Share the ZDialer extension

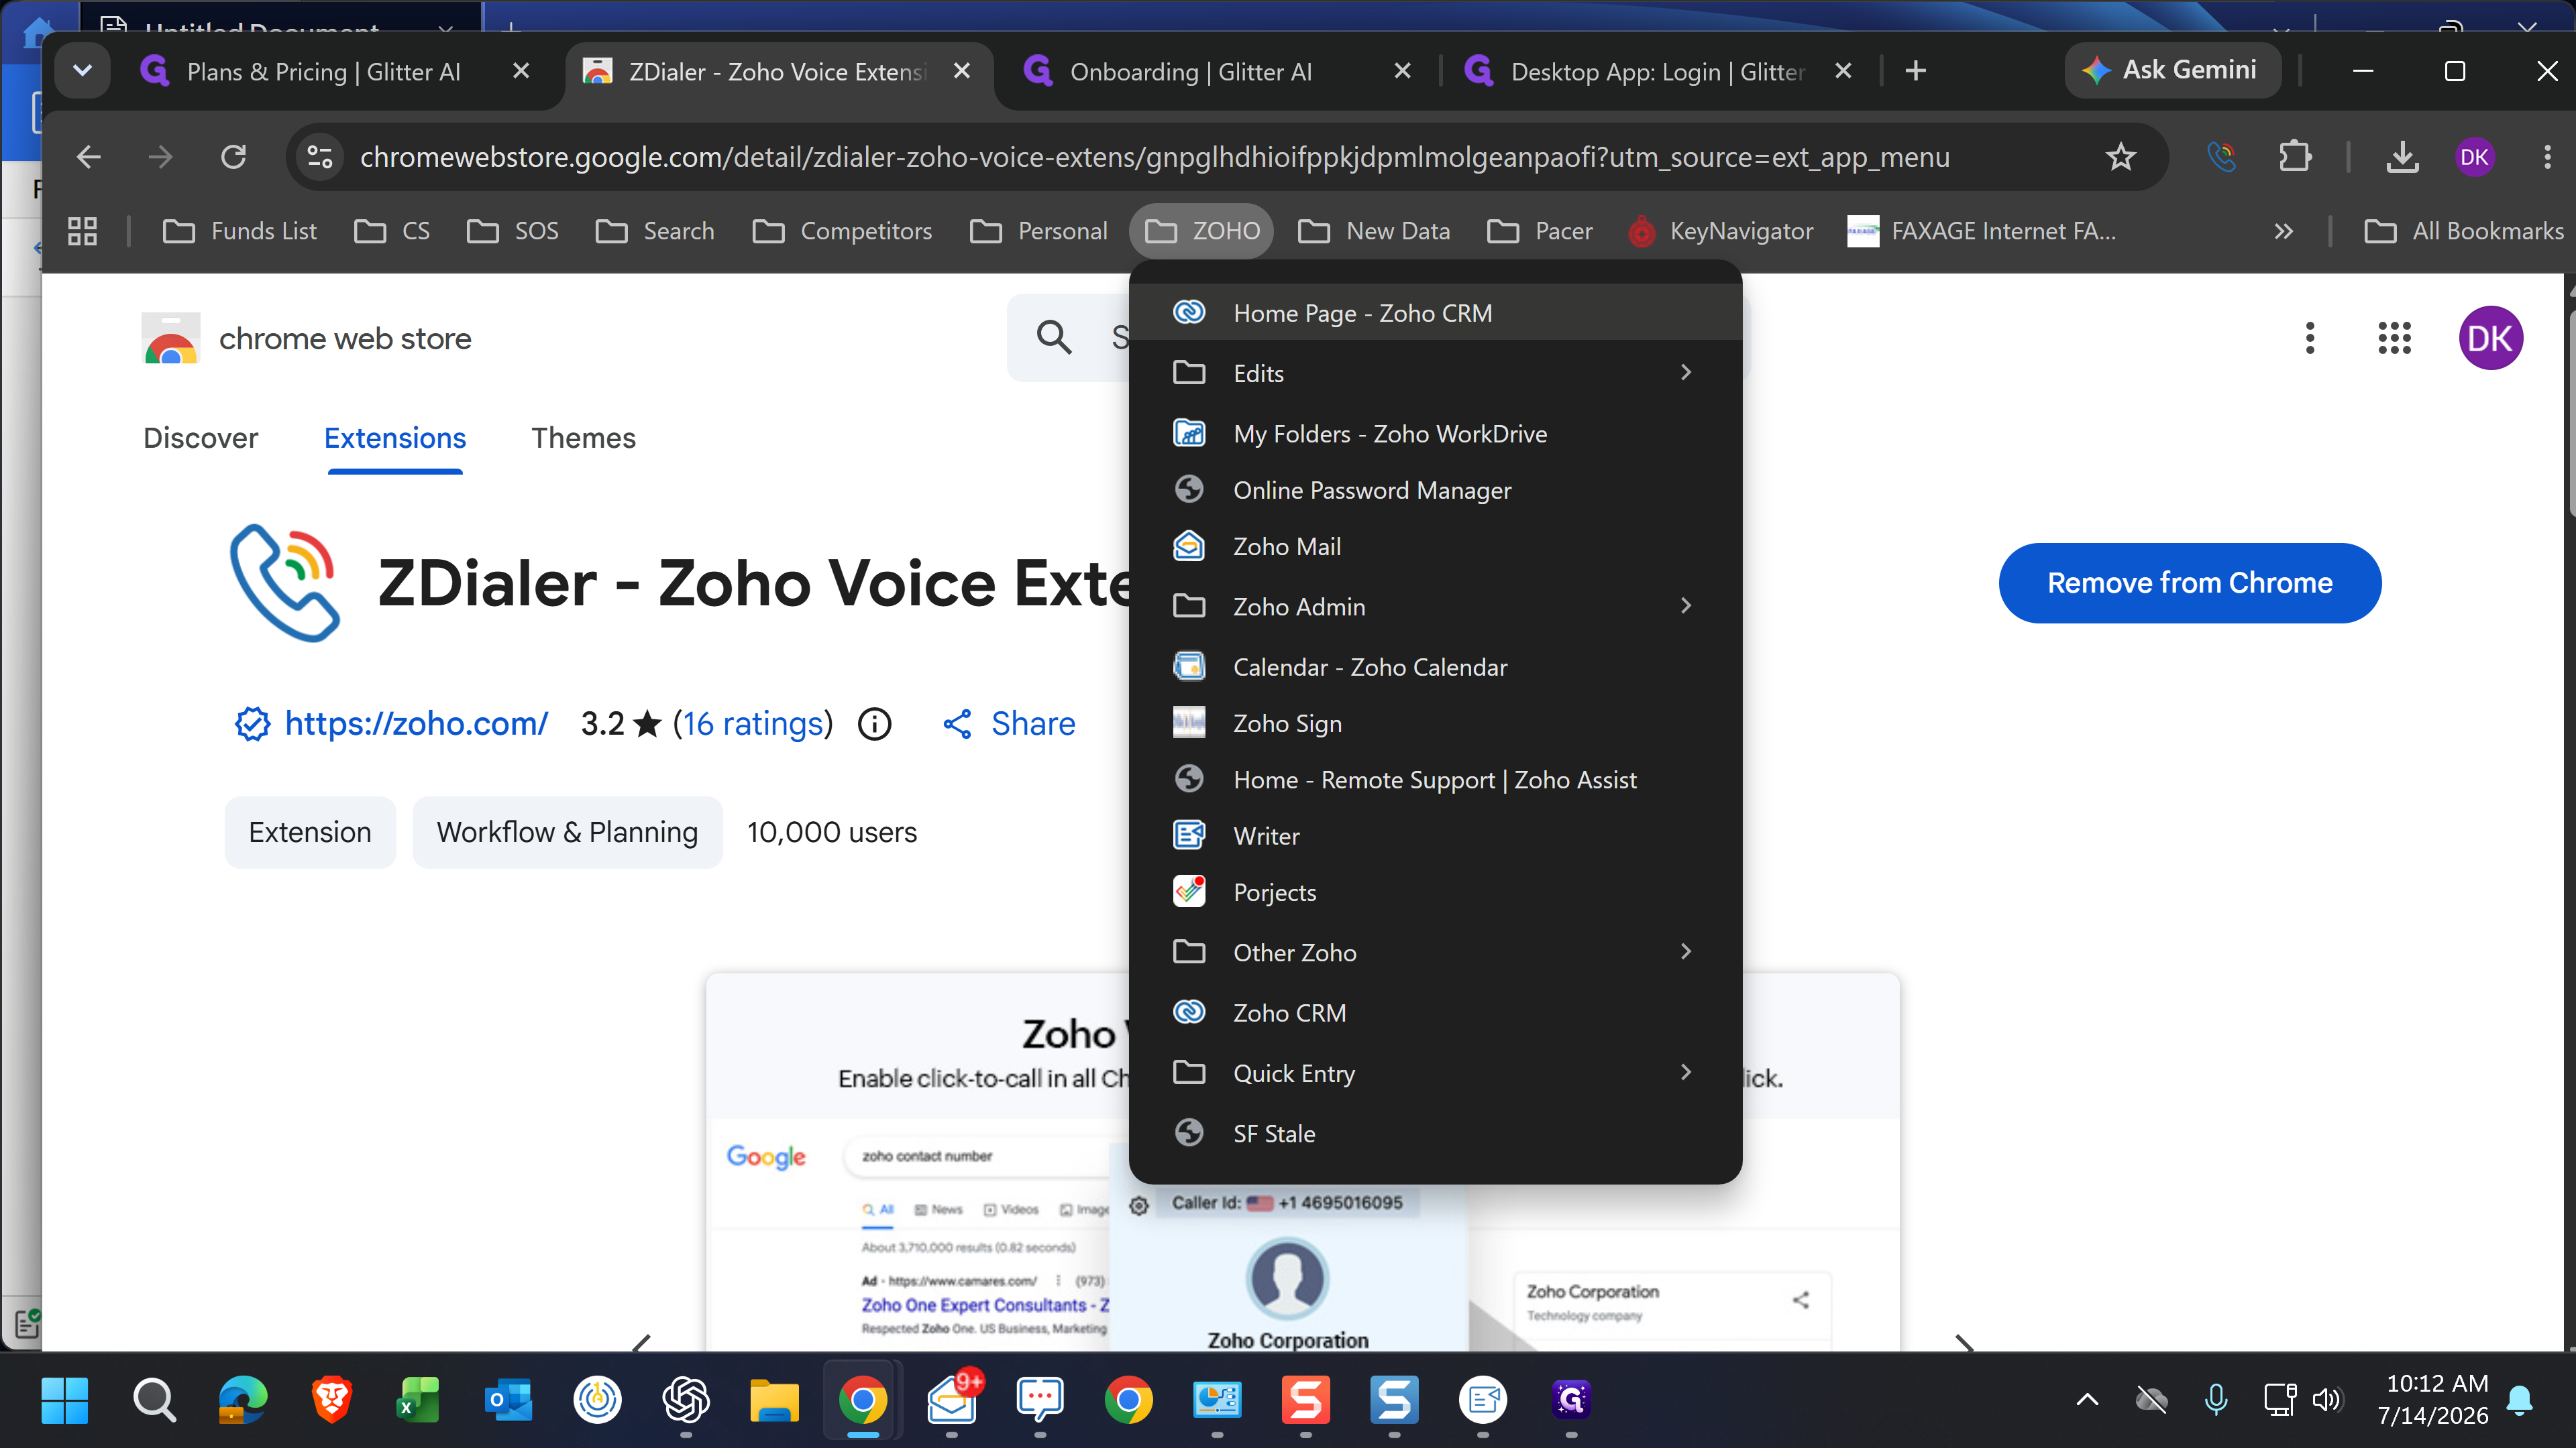[1009, 723]
